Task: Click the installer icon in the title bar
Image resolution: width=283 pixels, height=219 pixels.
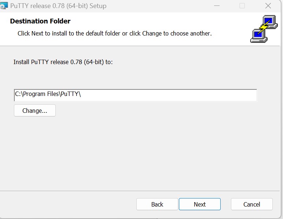Action: coord(4,5)
